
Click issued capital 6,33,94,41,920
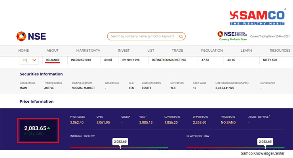pos(225,88)
